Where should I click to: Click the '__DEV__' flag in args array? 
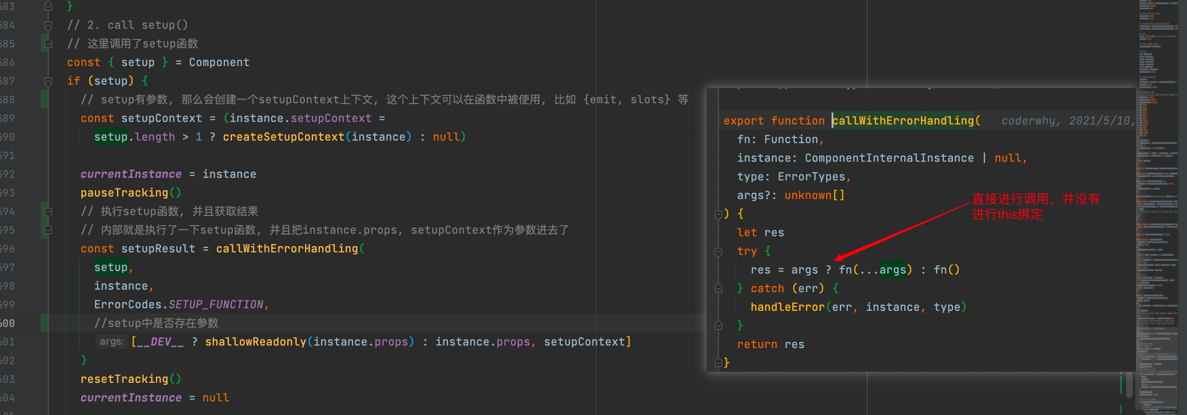pos(161,342)
